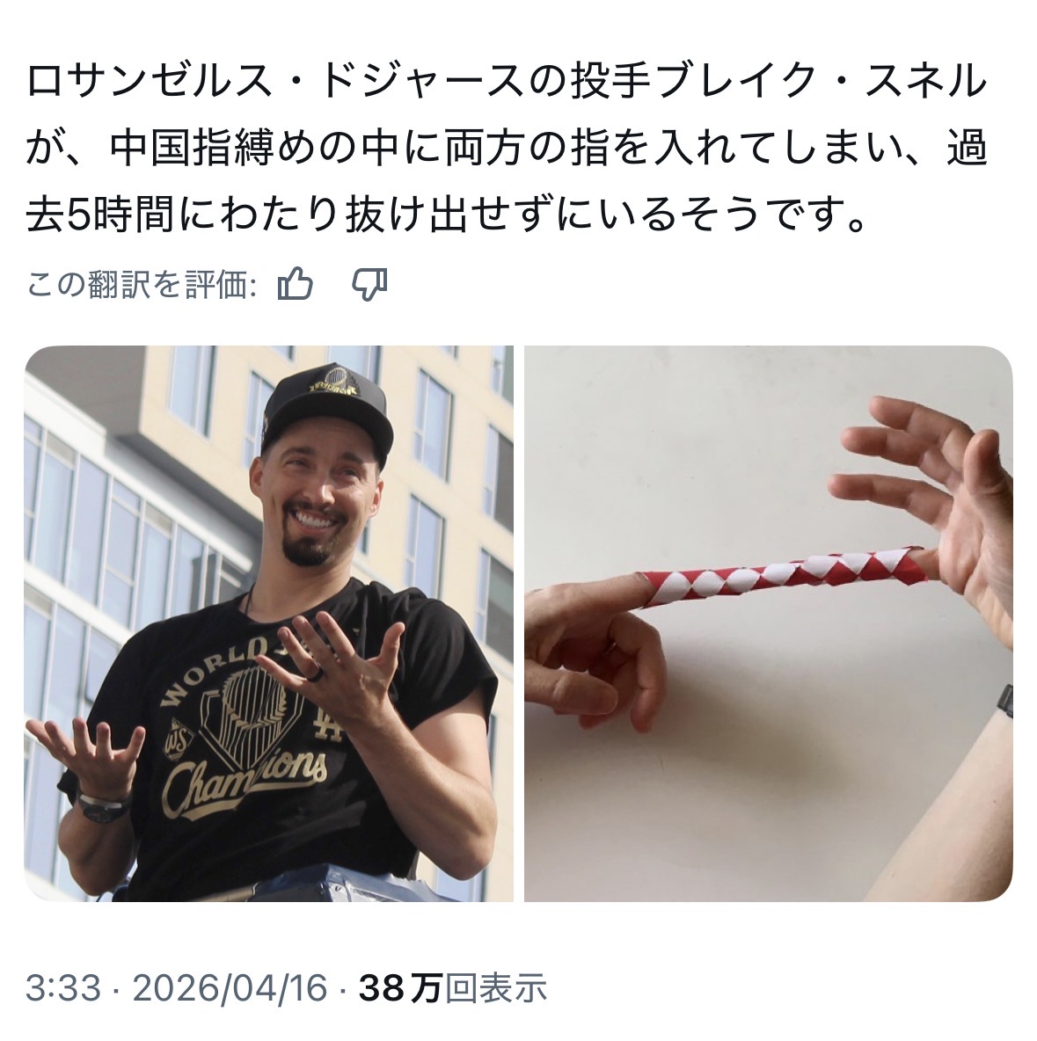Tap the この翻訳を評価 label
The height and width of the screenshot is (1041, 1037).
click(x=142, y=286)
